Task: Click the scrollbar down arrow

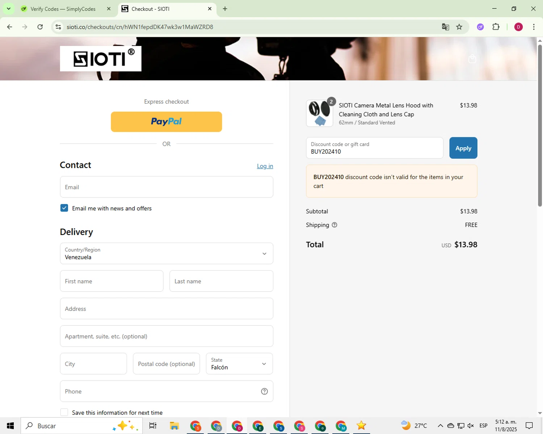Action: pyautogui.click(x=540, y=413)
